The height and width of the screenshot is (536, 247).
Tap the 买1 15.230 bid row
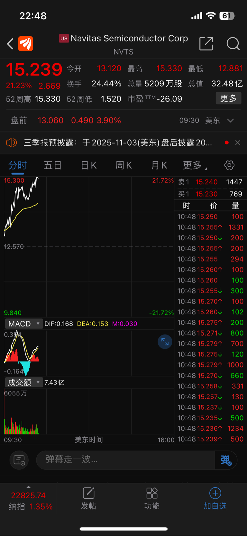(210, 194)
